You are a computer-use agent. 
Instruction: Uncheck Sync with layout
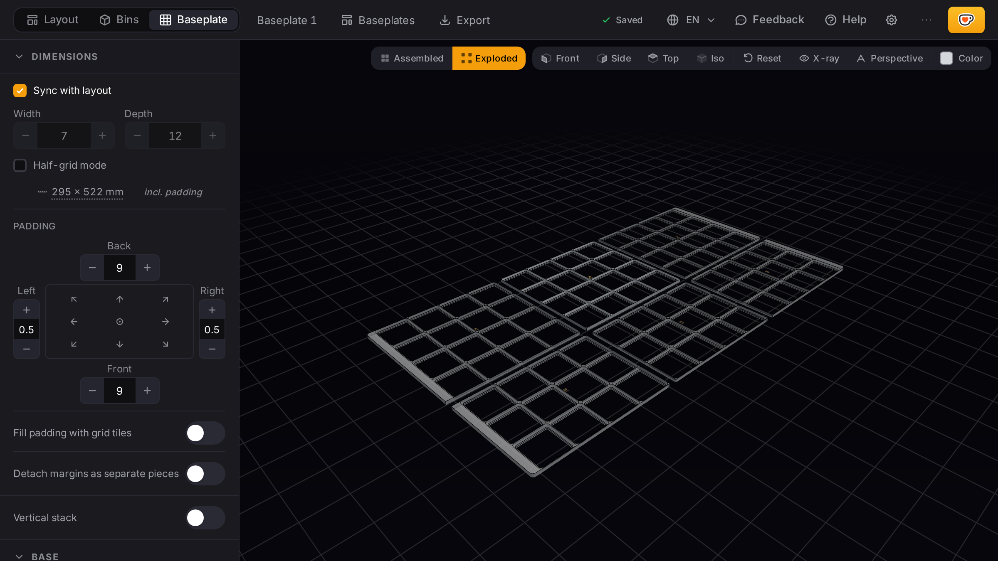click(20, 91)
